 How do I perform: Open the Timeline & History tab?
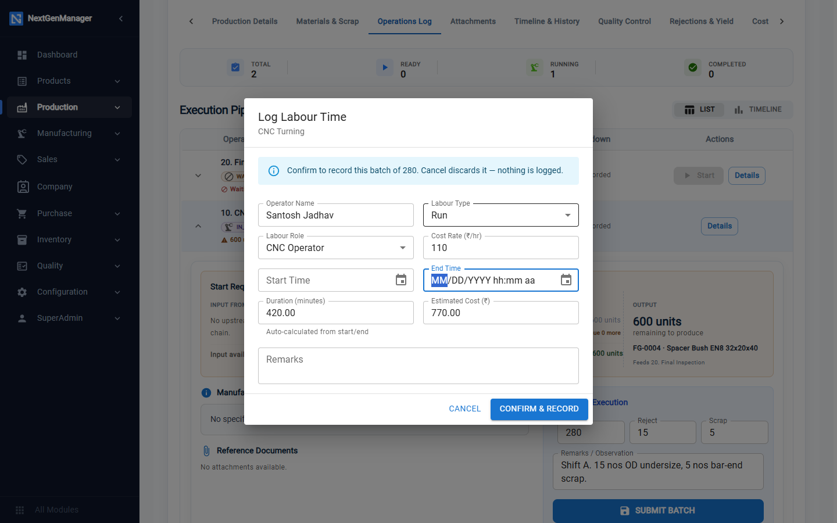tap(547, 22)
